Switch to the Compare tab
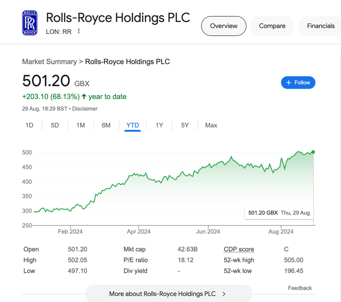This screenshot has height=302, width=341. tap(272, 26)
